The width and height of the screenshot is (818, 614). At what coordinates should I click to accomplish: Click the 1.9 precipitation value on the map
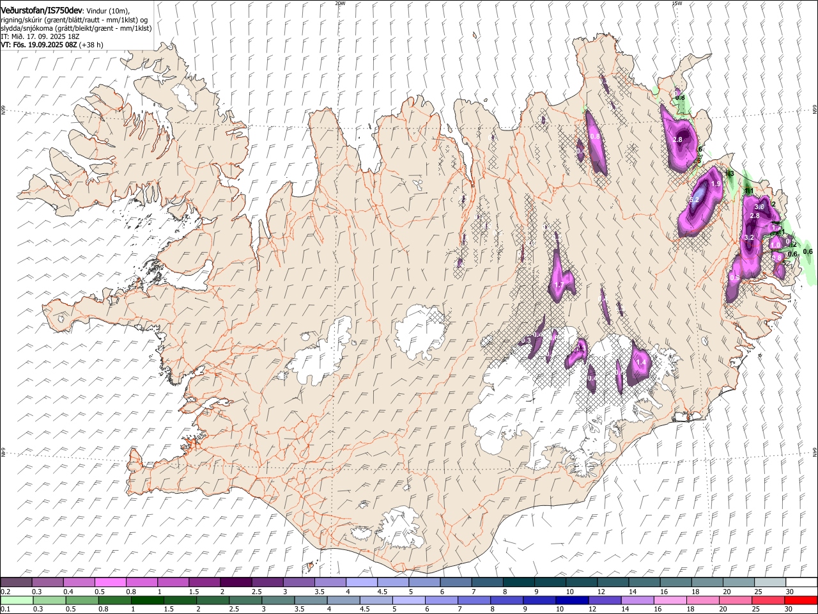[x=716, y=184]
